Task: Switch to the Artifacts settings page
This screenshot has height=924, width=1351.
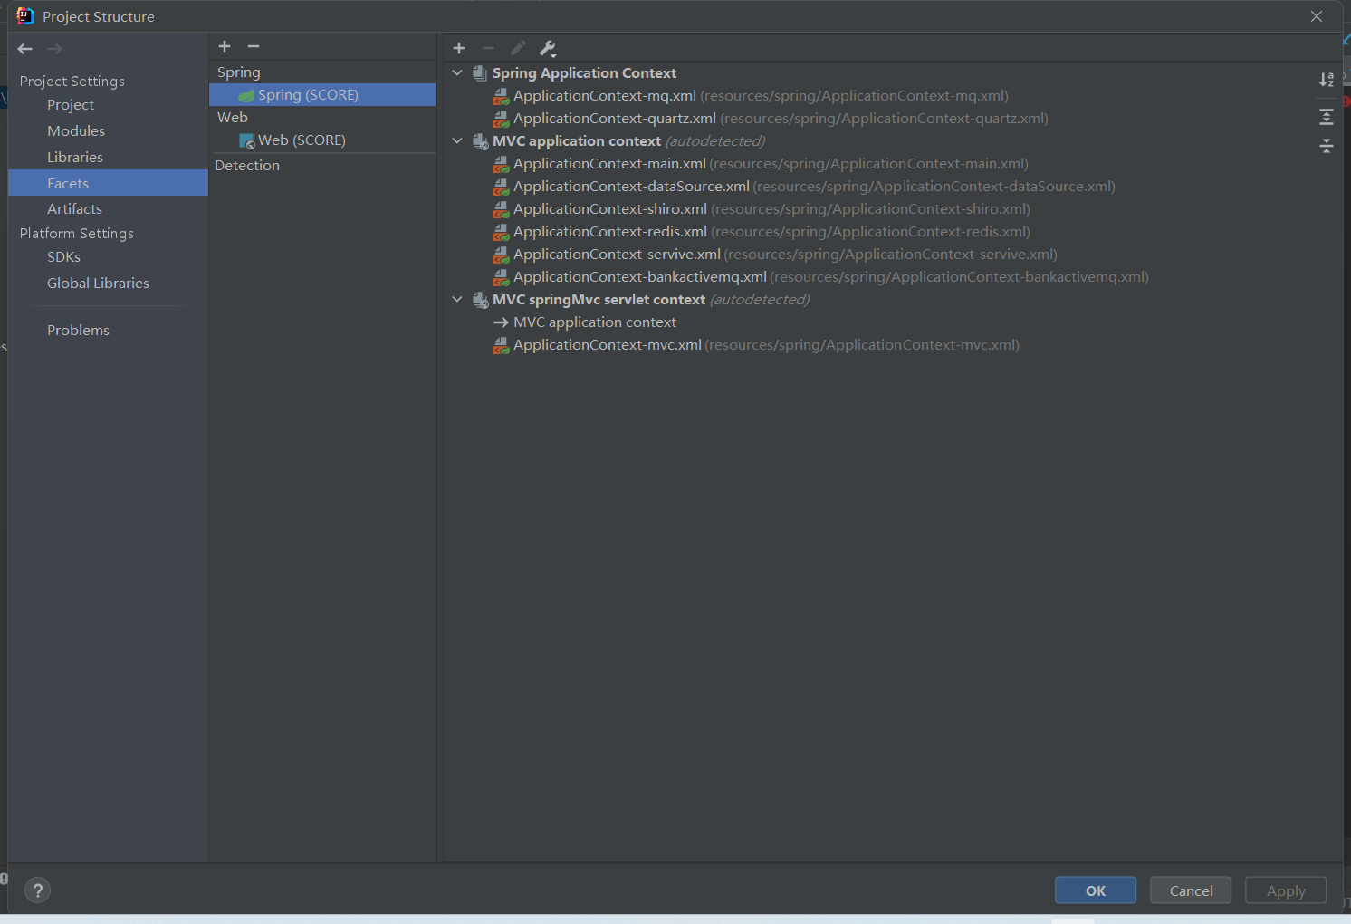Action: (x=74, y=209)
